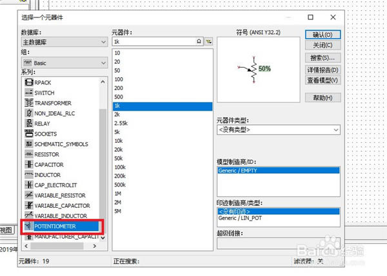Image resolution: width=387 pixels, height=276 pixels.
Task: Open the 数据库 (database) dropdown
Action: [64, 42]
